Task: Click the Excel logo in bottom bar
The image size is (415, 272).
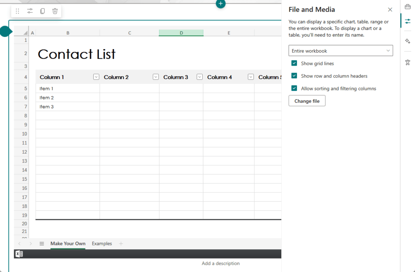Action: tap(19, 254)
